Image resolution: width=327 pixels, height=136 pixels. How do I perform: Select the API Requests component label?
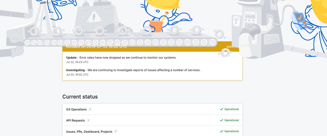click(x=75, y=120)
